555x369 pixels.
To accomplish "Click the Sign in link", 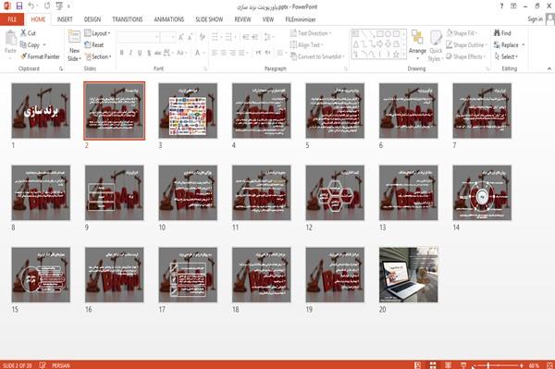I will click(535, 19).
